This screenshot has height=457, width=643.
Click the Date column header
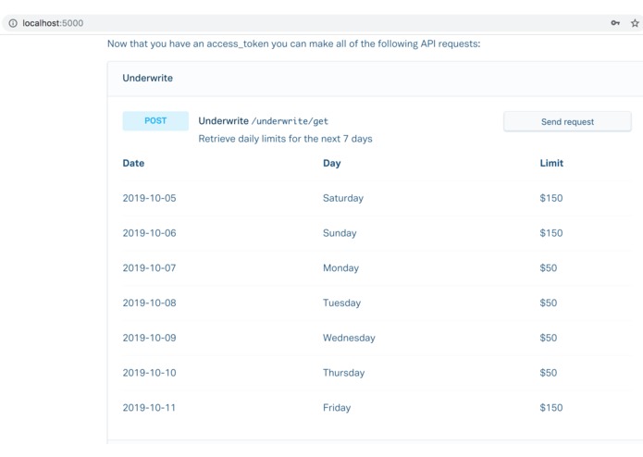(133, 163)
